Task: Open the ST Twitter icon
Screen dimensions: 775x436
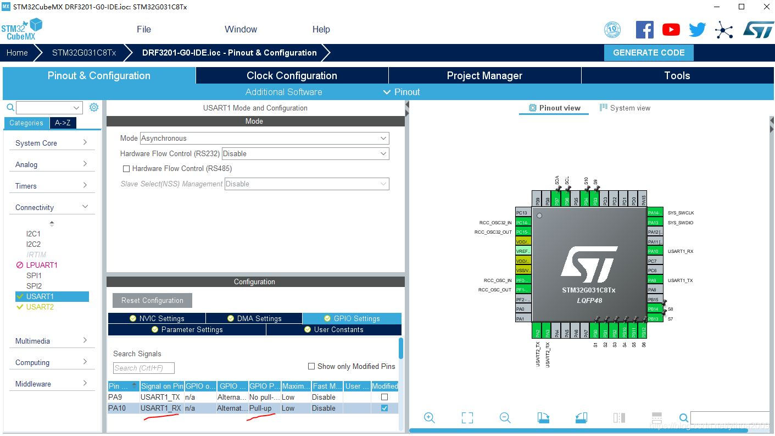Action: [x=697, y=30]
